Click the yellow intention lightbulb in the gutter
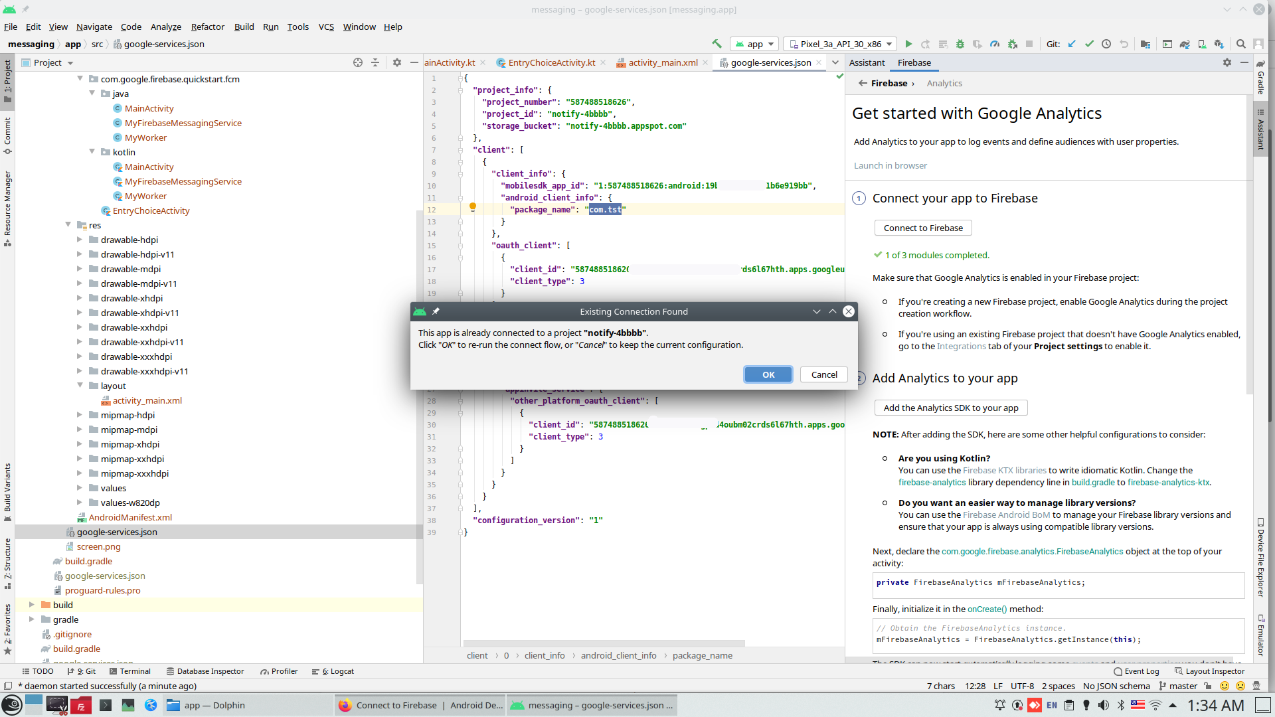Image resolution: width=1275 pixels, height=717 pixels. 473,207
